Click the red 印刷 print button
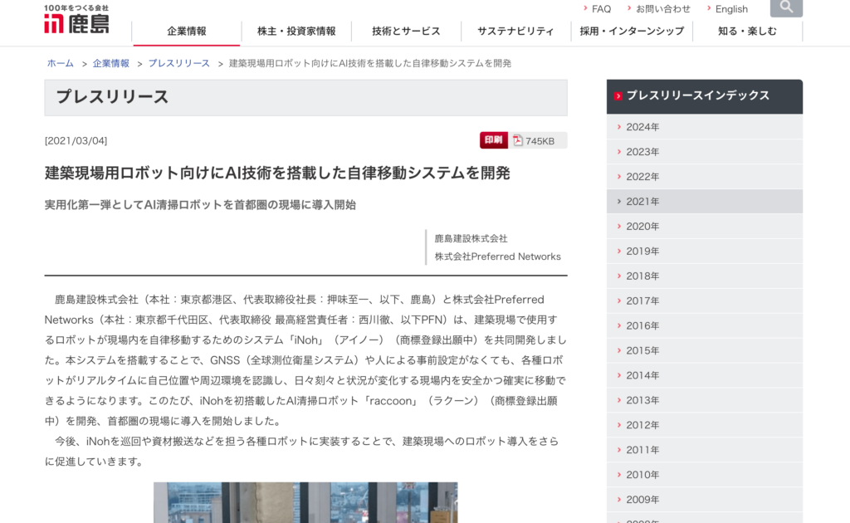850x523 pixels. tap(493, 140)
